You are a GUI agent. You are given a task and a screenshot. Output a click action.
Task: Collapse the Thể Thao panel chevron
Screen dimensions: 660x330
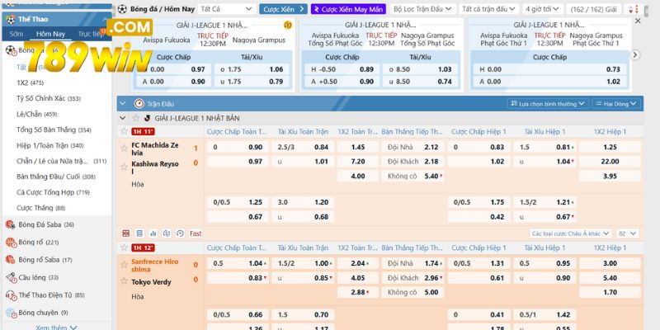coord(105,19)
